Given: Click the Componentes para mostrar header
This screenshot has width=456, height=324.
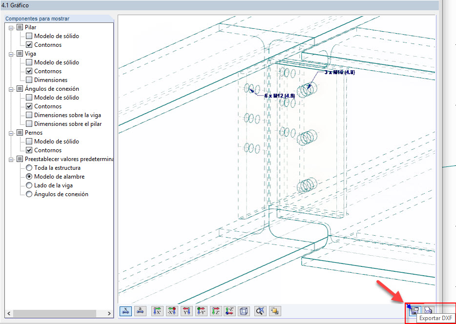Looking at the screenshot, I should (38, 19).
